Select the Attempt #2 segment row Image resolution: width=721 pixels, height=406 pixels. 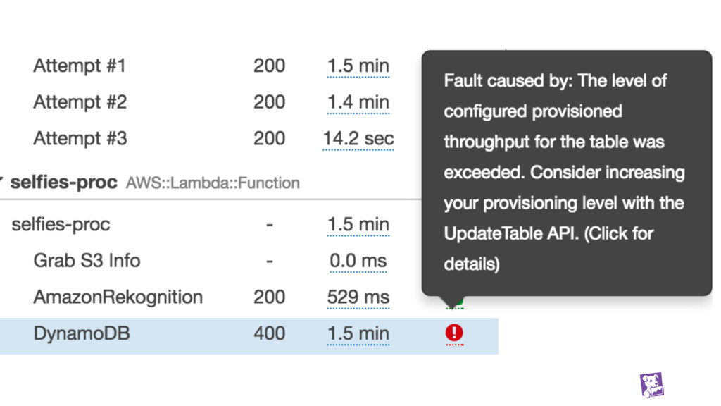tap(80, 102)
